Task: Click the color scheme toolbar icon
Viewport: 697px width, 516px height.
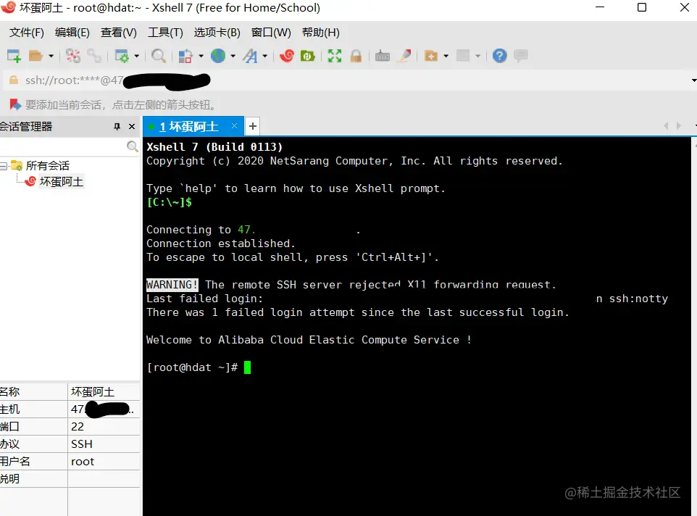Action: [x=185, y=56]
